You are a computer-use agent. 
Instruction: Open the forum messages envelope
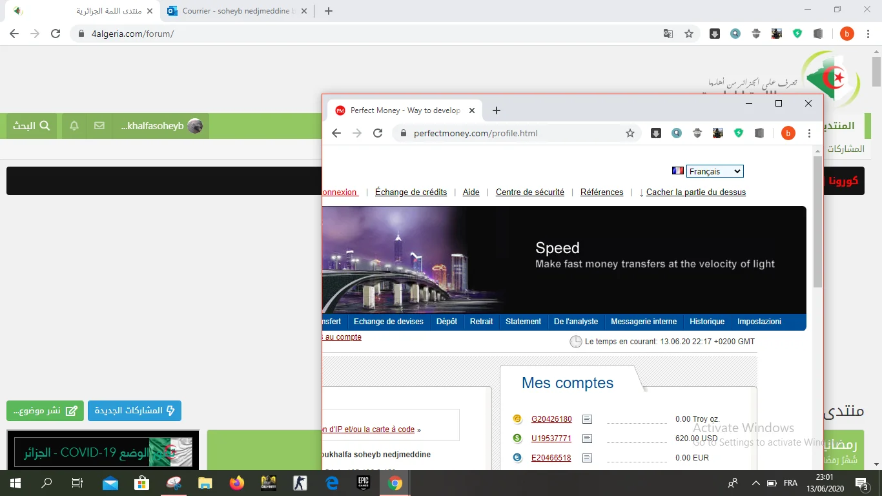(99, 126)
